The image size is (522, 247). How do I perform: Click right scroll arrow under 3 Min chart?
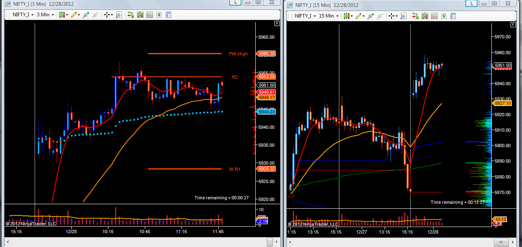(x=277, y=242)
